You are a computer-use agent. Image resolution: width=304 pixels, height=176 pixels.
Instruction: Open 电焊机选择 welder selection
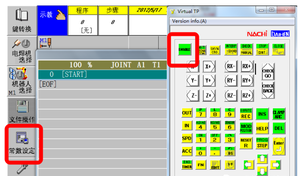[x=22, y=51]
